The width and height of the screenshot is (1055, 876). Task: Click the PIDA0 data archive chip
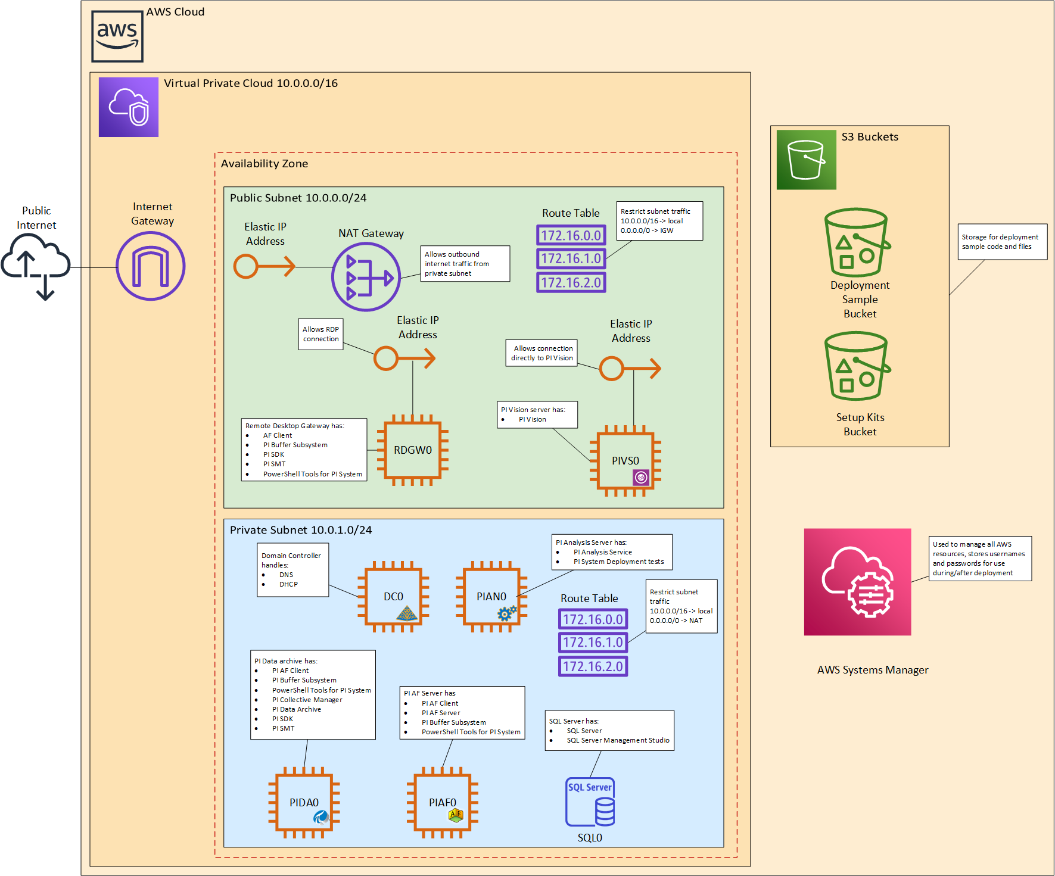point(304,802)
